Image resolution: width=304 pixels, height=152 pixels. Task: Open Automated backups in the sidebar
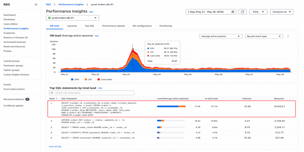click(x=15, y=42)
